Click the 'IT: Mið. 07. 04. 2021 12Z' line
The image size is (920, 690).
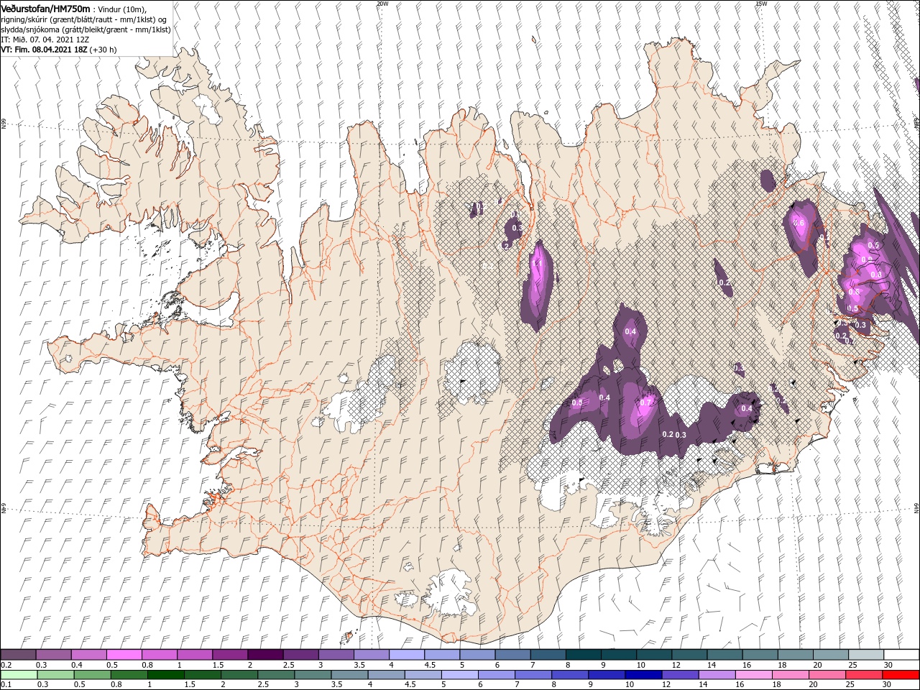[x=45, y=40]
